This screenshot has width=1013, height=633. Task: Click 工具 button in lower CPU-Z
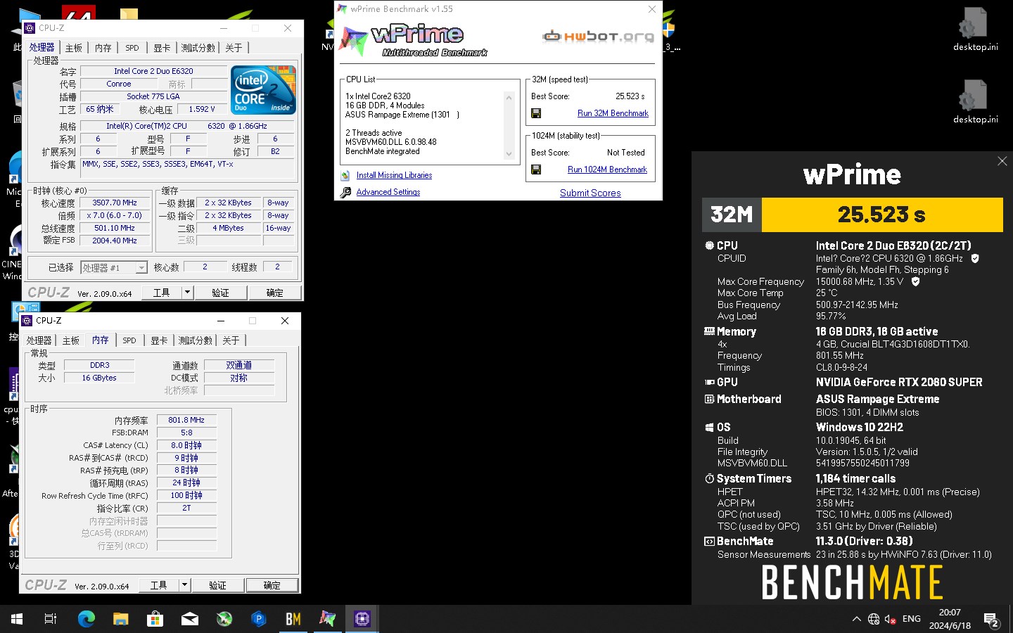tap(158, 585)
